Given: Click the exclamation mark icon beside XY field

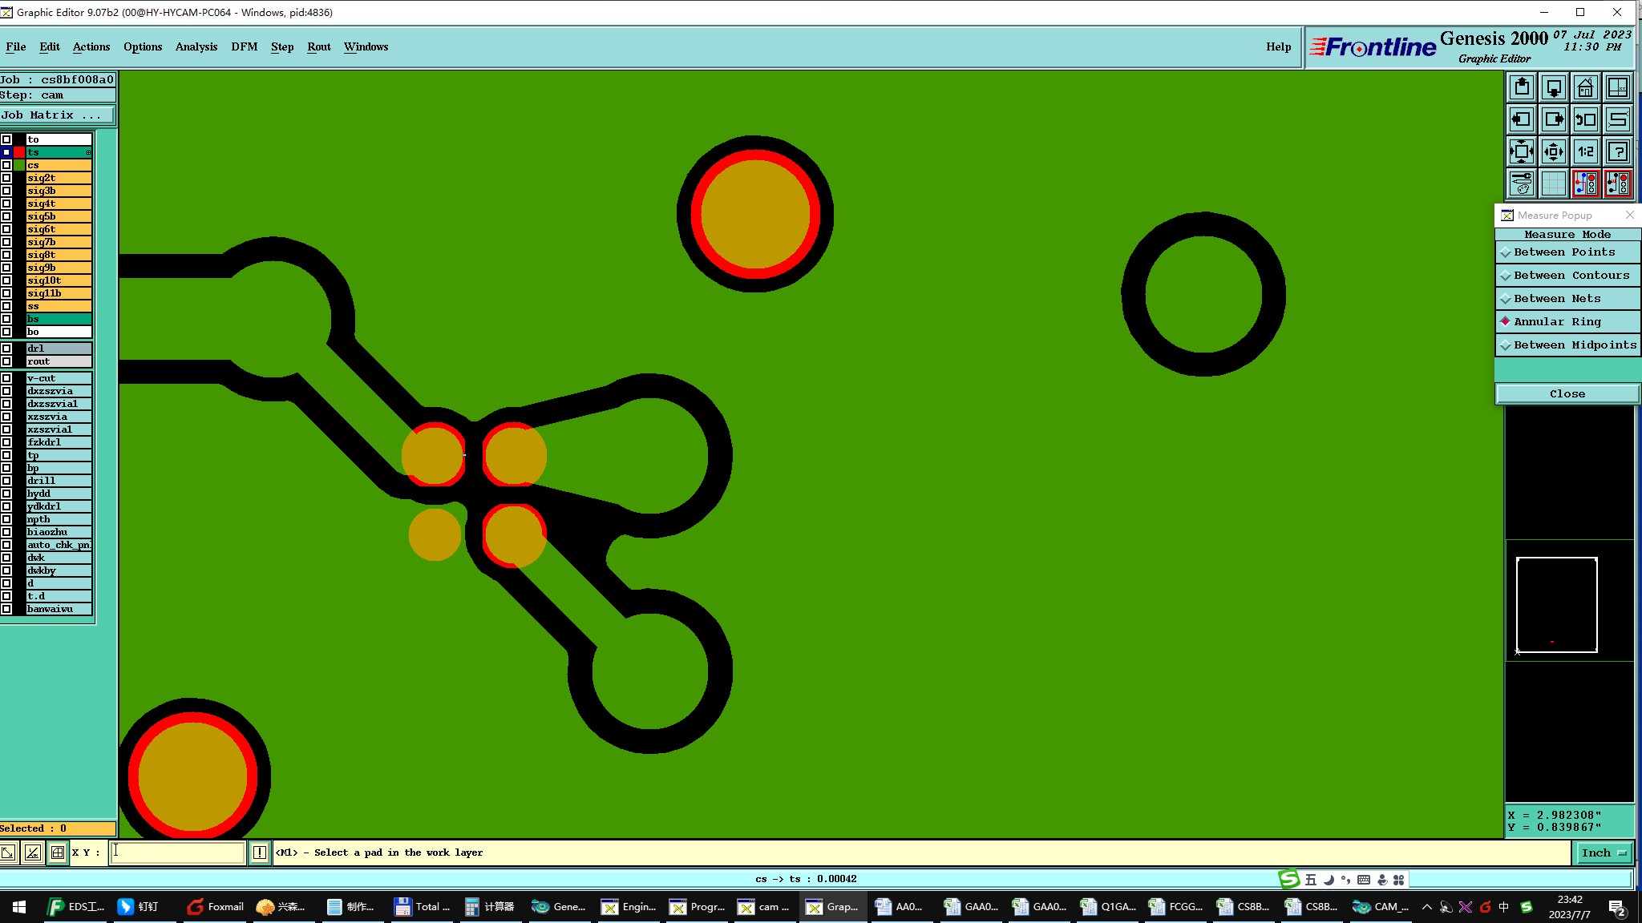Looking at the screenshot, I should [260, 852].
